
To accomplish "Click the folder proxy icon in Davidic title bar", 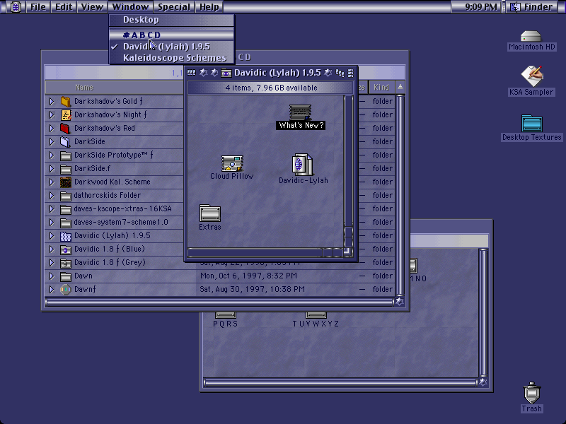I will (x=226, y=73).
